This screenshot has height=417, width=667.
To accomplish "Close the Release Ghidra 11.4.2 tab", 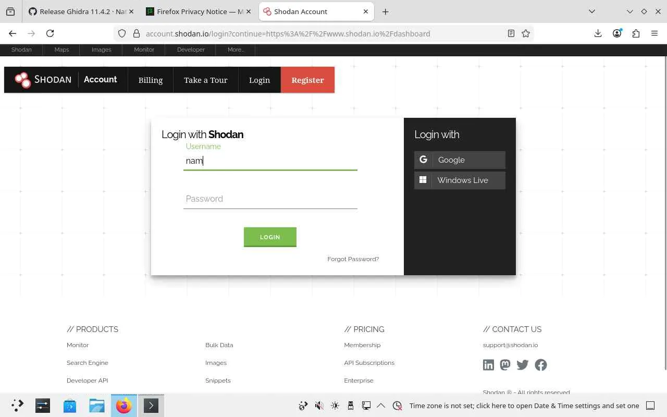I will pyautogui.click(x=131, y=11).
